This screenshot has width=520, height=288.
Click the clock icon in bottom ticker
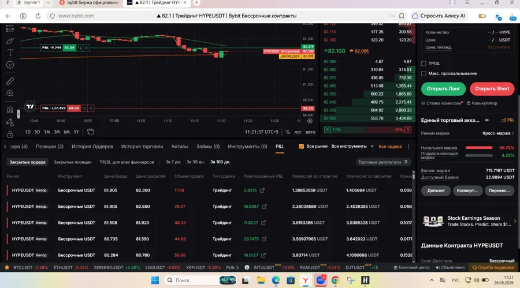(x=247, y=267)
